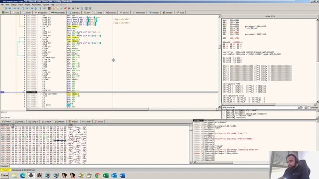Open the Favourites menu

[x=36, y=4]
